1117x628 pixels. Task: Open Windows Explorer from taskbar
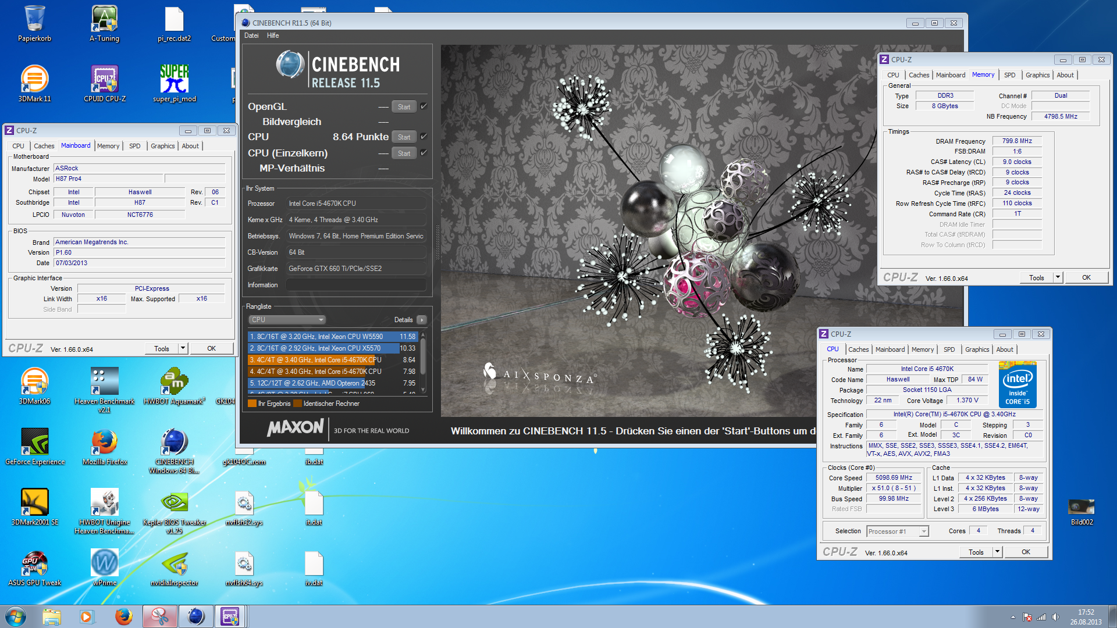point(52,616)
